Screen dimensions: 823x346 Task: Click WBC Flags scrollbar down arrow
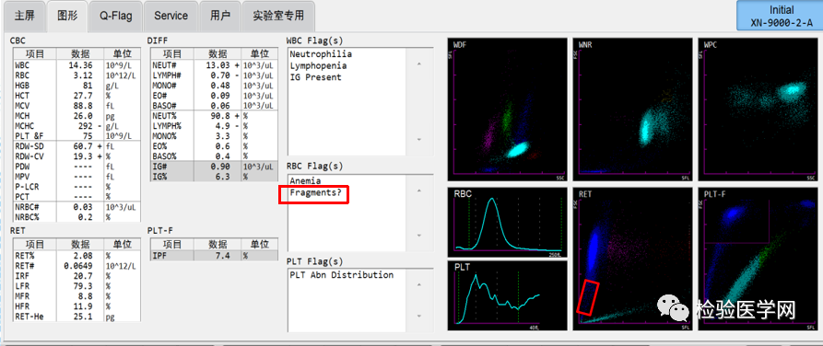[x=418, y=140]
